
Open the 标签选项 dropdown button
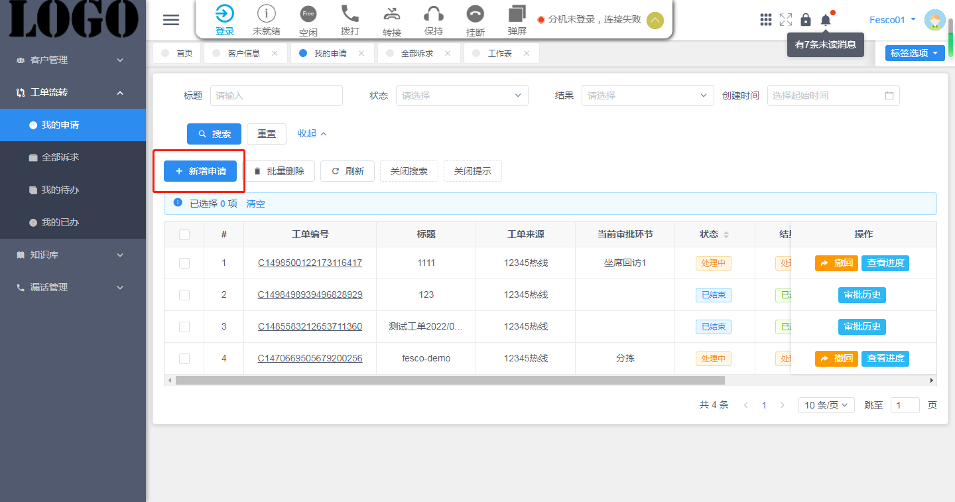coord(915,53)
